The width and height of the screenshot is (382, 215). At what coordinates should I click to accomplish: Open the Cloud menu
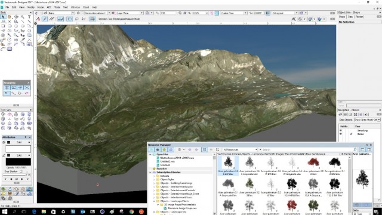86,7
